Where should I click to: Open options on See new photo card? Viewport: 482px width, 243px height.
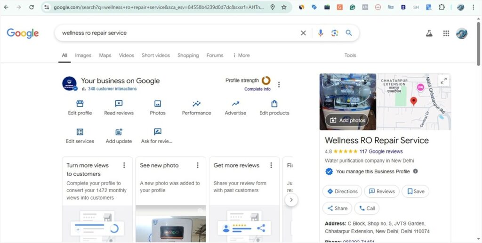[x=198, y=165]
